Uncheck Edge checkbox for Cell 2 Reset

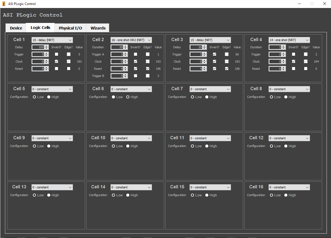[148, 69]
